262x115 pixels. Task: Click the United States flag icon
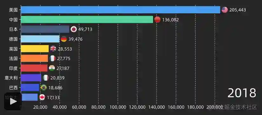(225, 10)
